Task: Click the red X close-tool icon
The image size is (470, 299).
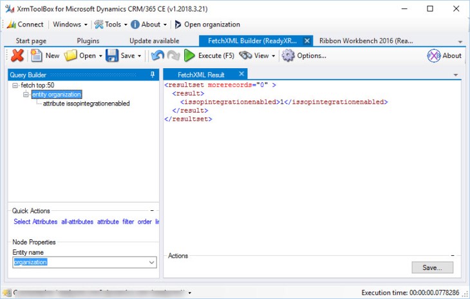Action: [17, 56]
